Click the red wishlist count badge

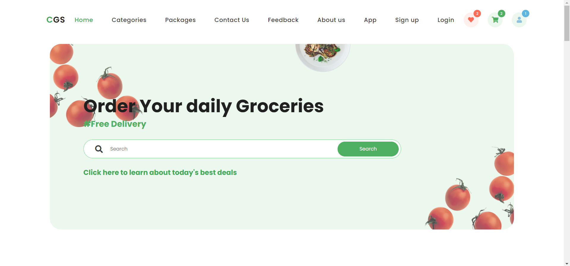[477, 14]
